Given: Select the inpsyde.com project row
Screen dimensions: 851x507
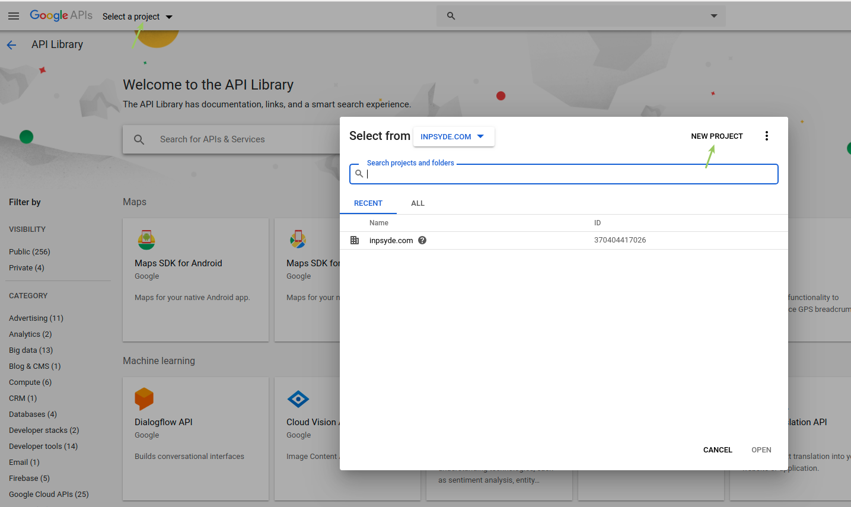Looking at the screenshot, I should click(391, 240).
